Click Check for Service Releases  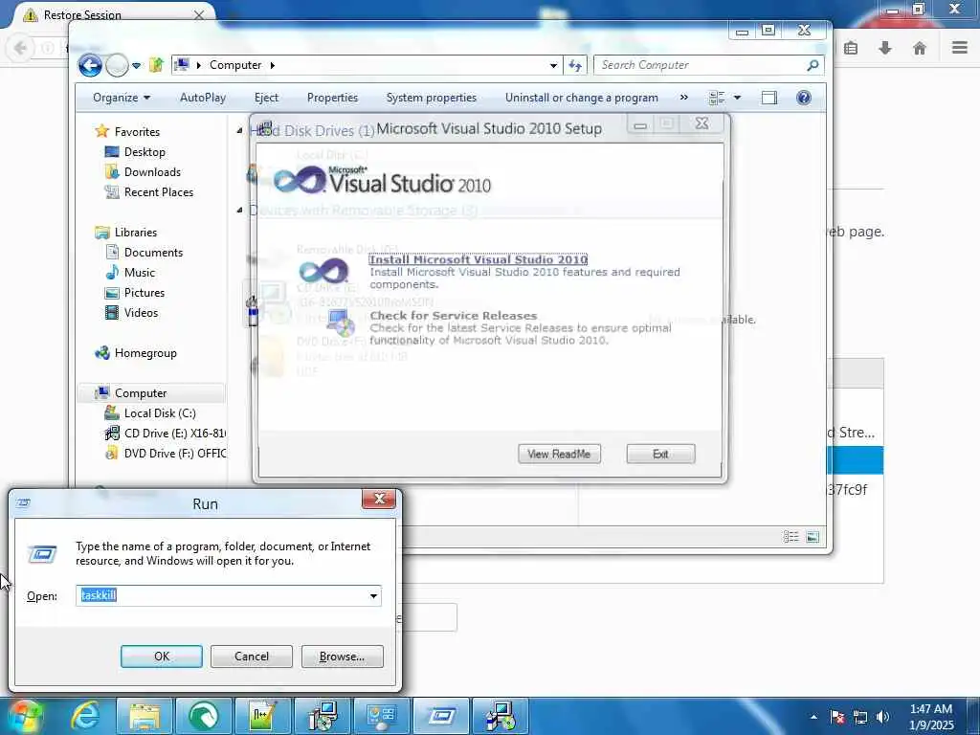(x=453, y=316)
